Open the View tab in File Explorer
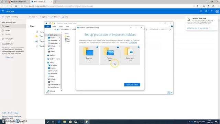 click(67, 27)
